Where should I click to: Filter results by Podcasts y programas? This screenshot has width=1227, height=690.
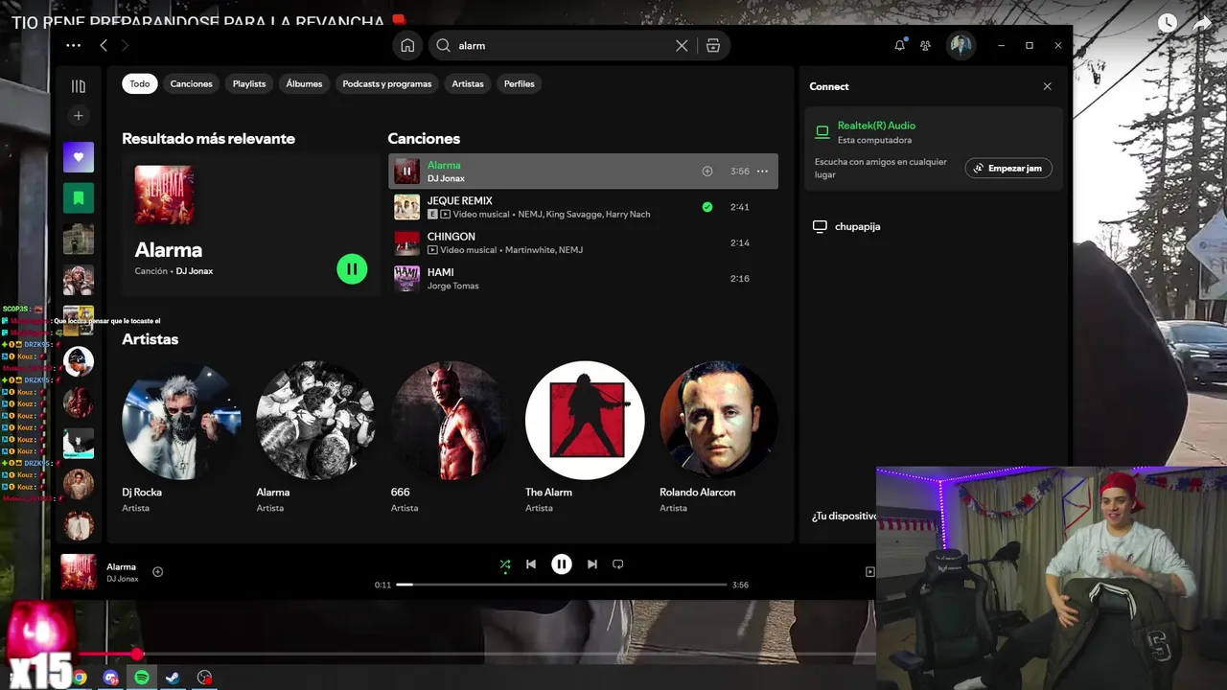(x=387, y=84)
